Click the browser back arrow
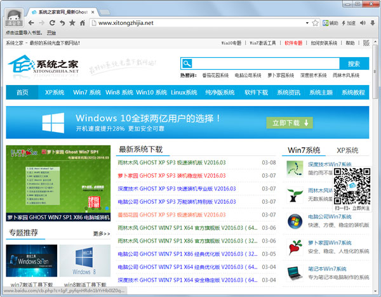 coord(31,23)
